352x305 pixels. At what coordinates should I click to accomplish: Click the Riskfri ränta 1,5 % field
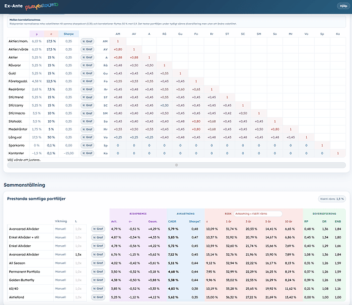tap(332, 199)
